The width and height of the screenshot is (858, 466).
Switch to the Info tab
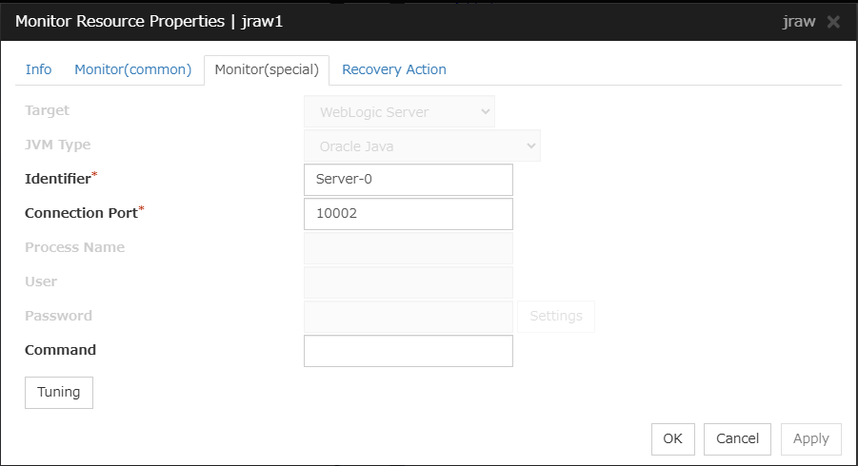click(38, 69)
